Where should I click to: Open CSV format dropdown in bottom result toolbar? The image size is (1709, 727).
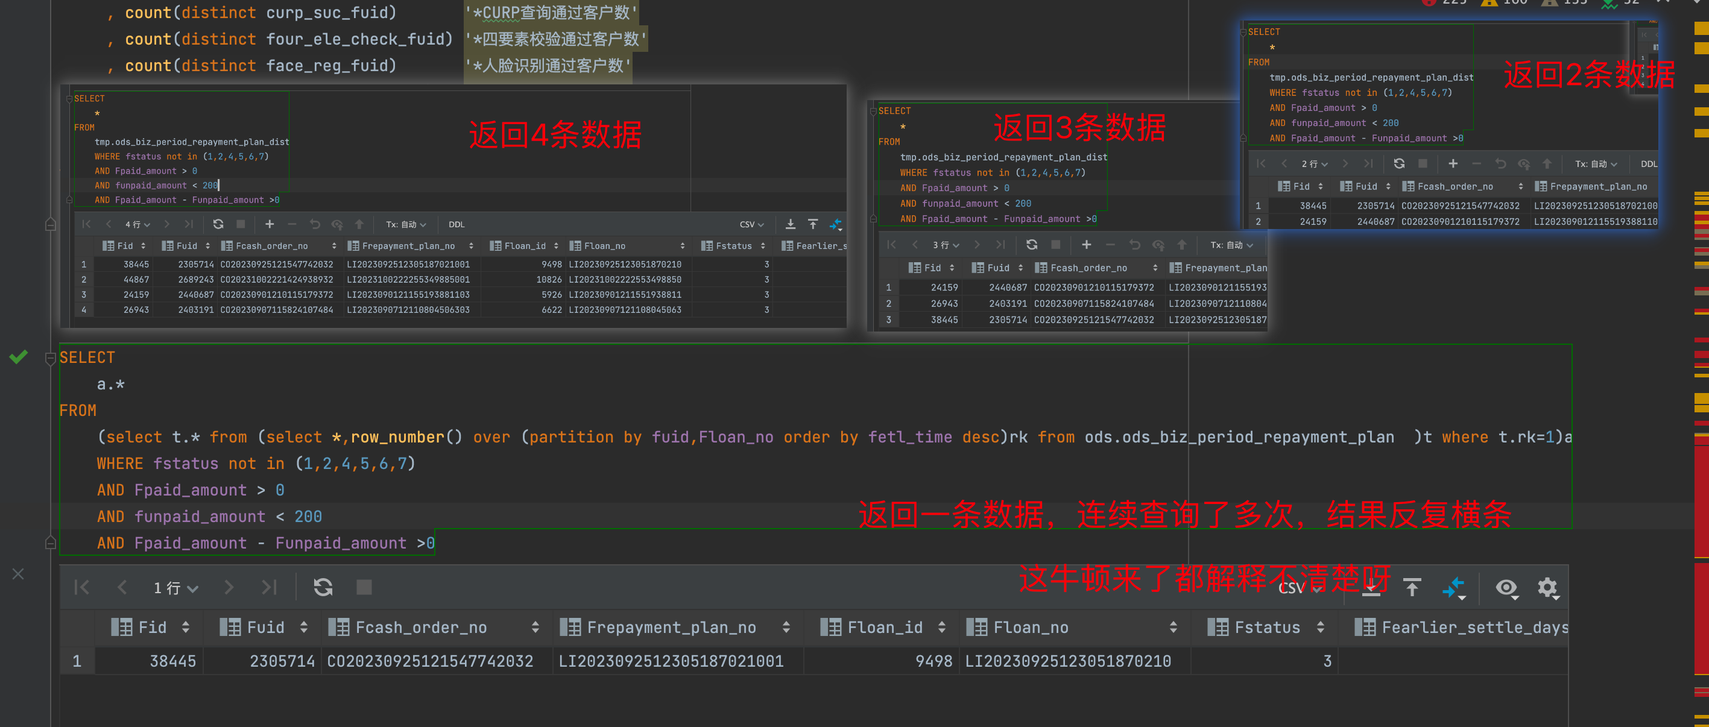pyautogui.click(x=1300, y=588)
